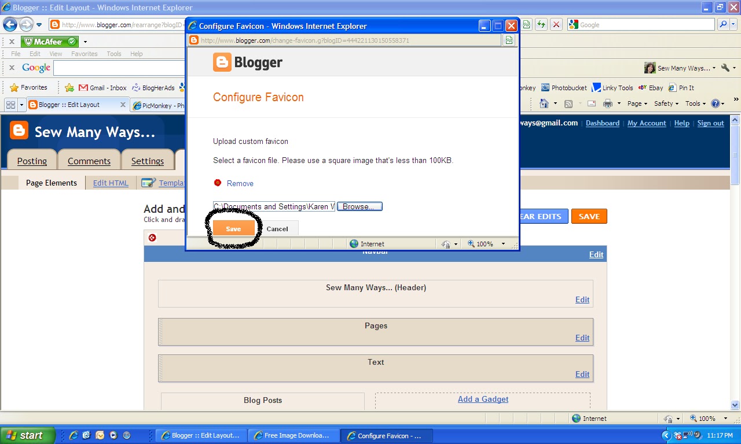Click the blue Help question mark icon
Image resolution: width=741 pixels, height=444 pixels.
pos(716,103)
